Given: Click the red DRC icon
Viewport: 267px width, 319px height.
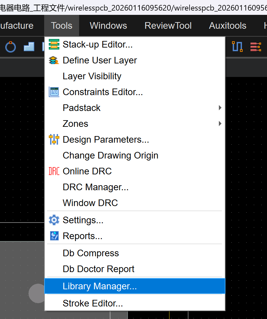Looking at the screenshot, I should coord(54,171).
